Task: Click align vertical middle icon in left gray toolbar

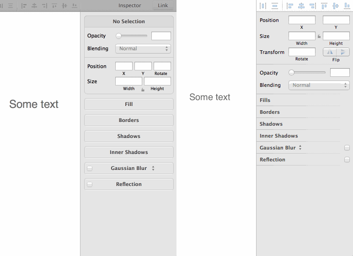Action: point(64,5)
